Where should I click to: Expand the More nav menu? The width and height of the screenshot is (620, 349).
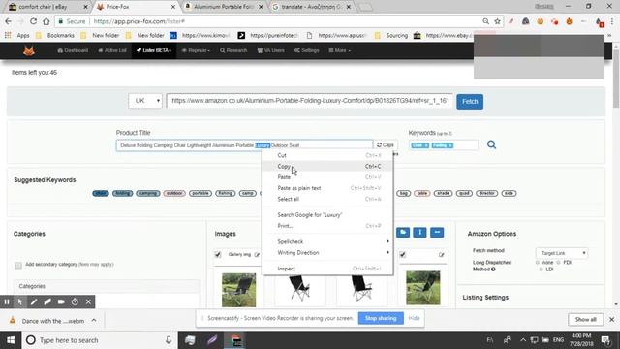(x=340, y=50)
